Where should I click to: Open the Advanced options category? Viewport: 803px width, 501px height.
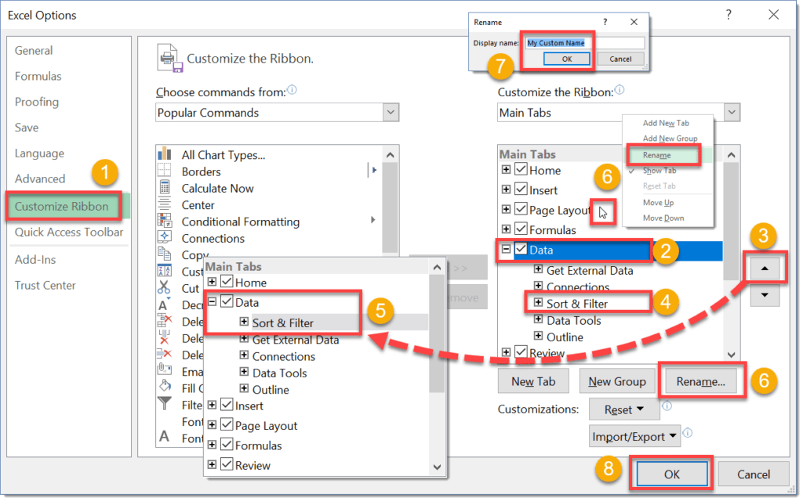click(x=40, y=179)
